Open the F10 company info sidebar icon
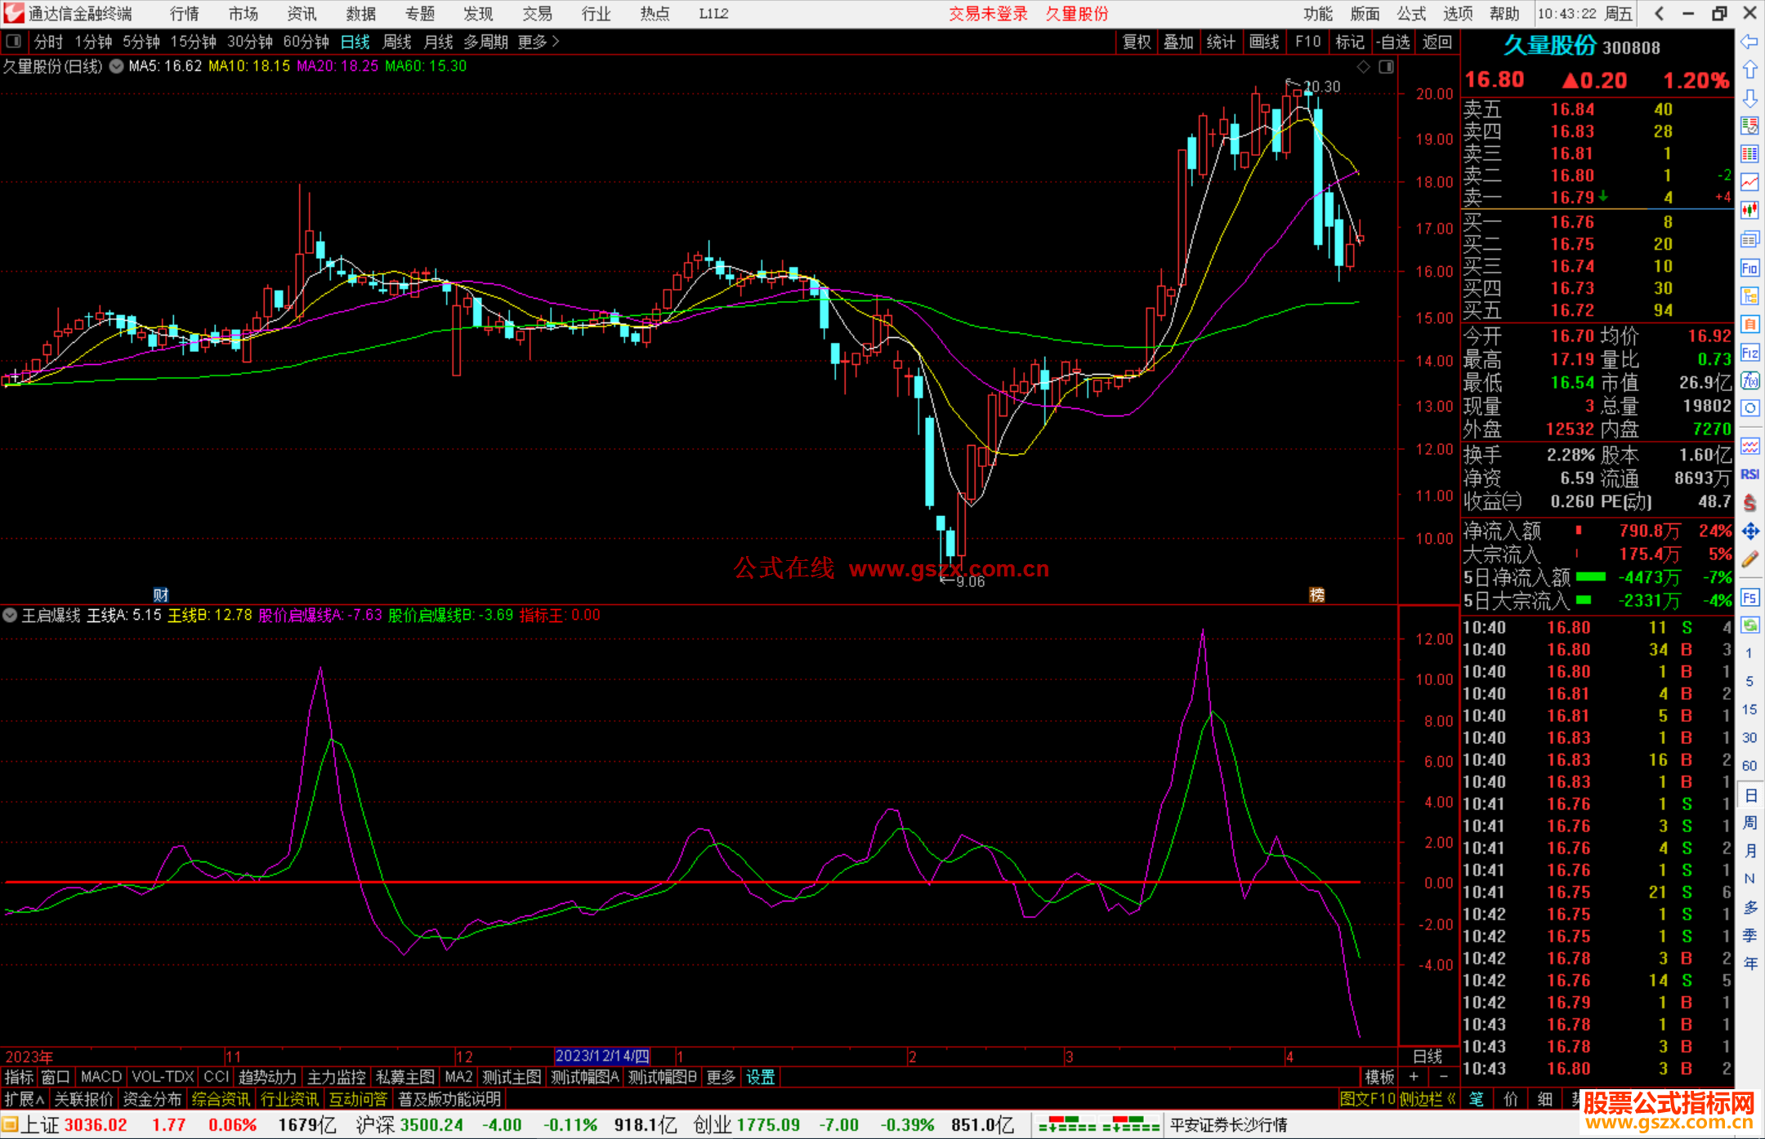 point(1749,268)
